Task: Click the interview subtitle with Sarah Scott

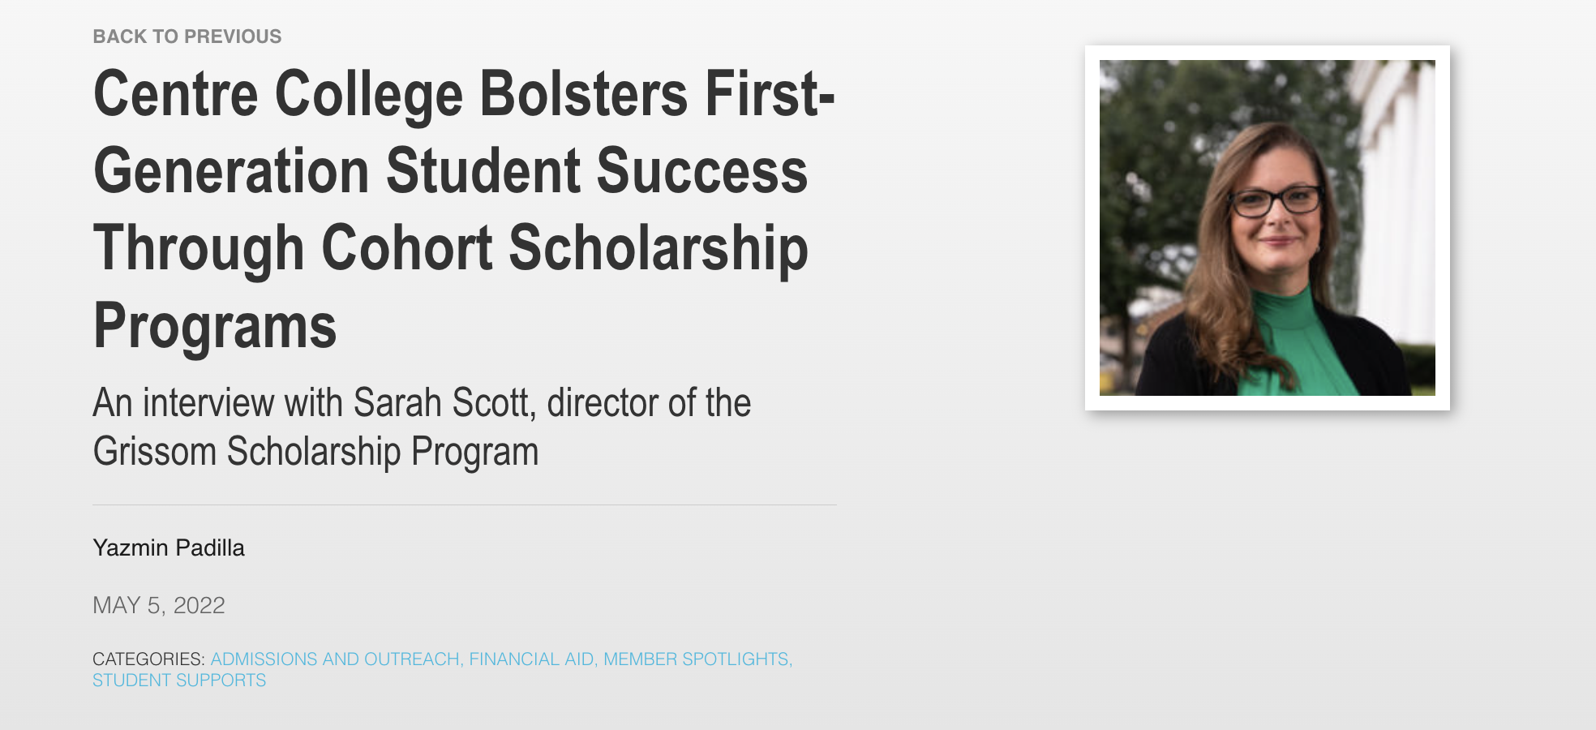Action: click(x=423, y=401)
